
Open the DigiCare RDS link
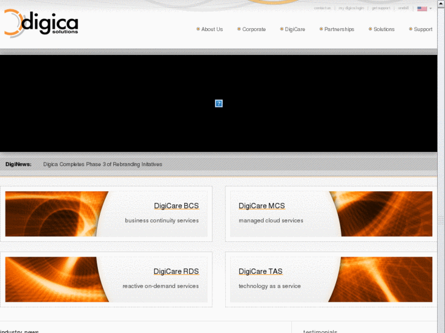pos(176,271)
